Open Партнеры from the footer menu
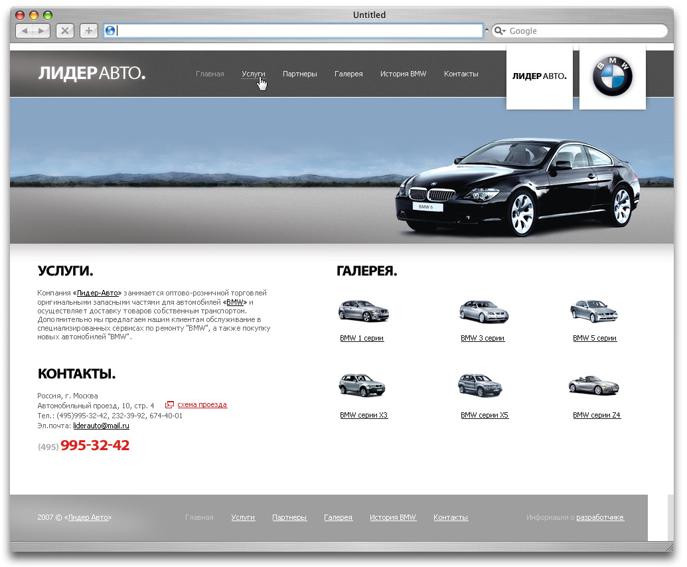This screenshot has width=687, height=567. click(x=289, y=517)
